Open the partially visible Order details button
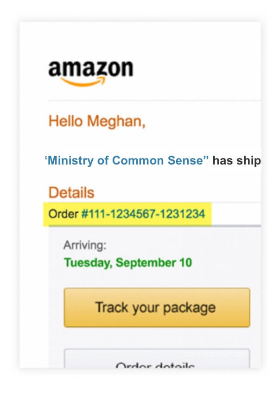This screenshot has width=280, height=395. tap(157, 358)
